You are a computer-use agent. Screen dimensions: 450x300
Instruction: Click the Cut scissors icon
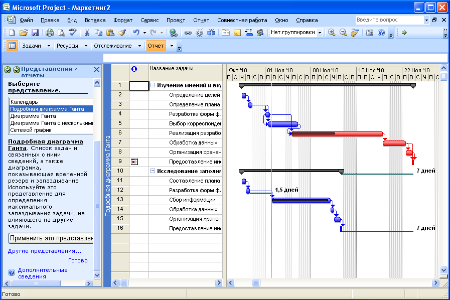point(87,33)
